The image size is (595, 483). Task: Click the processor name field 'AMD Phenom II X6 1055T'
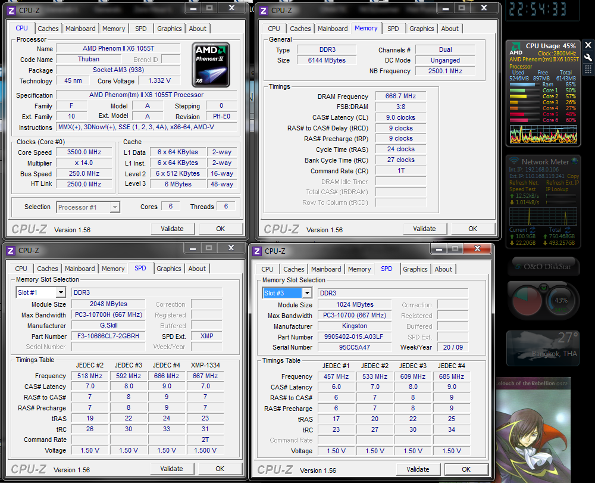click(x=118, y=49)
